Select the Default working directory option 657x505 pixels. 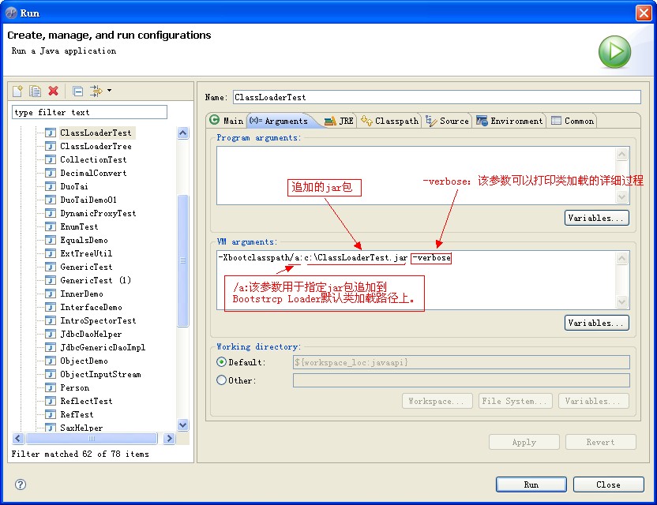222,362
